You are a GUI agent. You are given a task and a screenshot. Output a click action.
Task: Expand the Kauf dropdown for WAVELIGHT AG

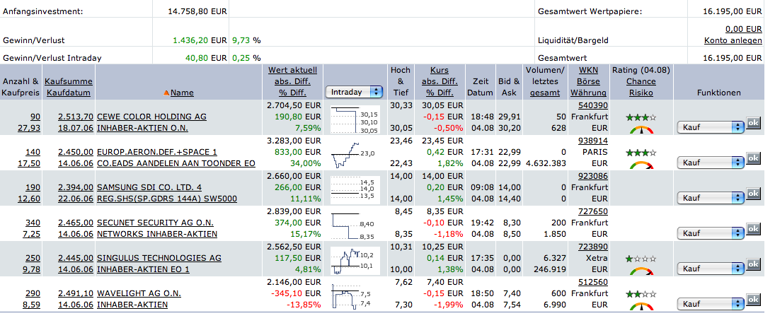(x=711, y=304)
